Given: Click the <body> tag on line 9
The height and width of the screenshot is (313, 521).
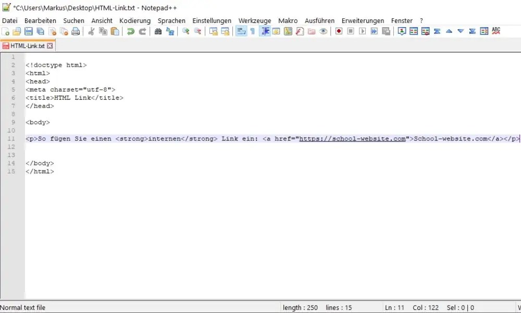Looking at the screenshot, I should [38, 123].
